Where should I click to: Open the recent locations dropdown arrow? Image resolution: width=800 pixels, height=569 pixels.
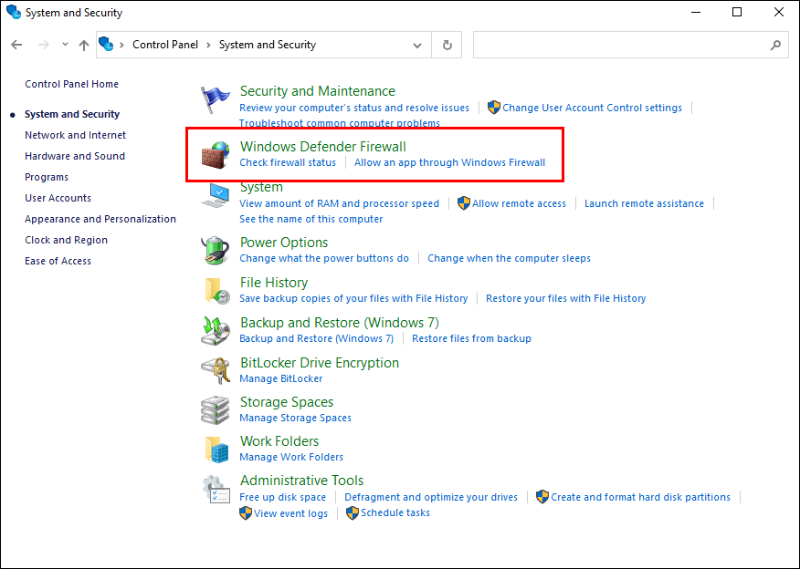[66, 45]
